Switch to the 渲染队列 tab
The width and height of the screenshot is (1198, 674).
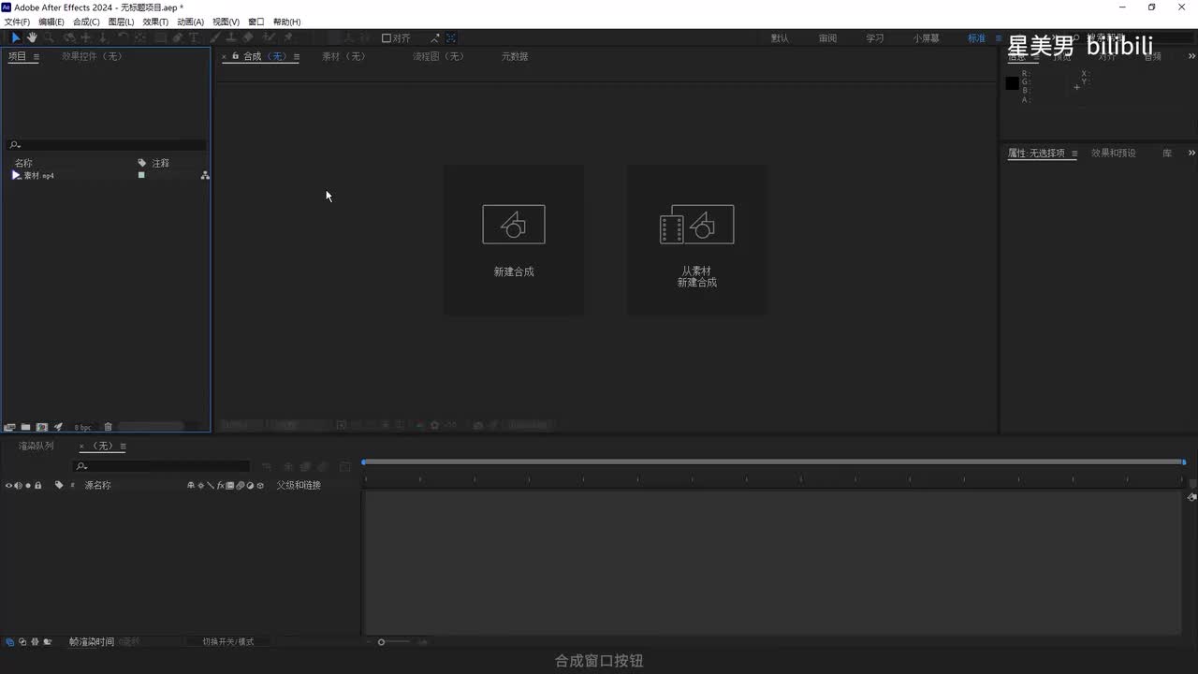[37, 447]
